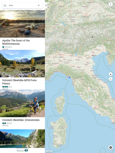The width and height of the screenshot is (115, 153).
Task: Click the cyclist photo for Silvesteralm
Action: point(22,103)
